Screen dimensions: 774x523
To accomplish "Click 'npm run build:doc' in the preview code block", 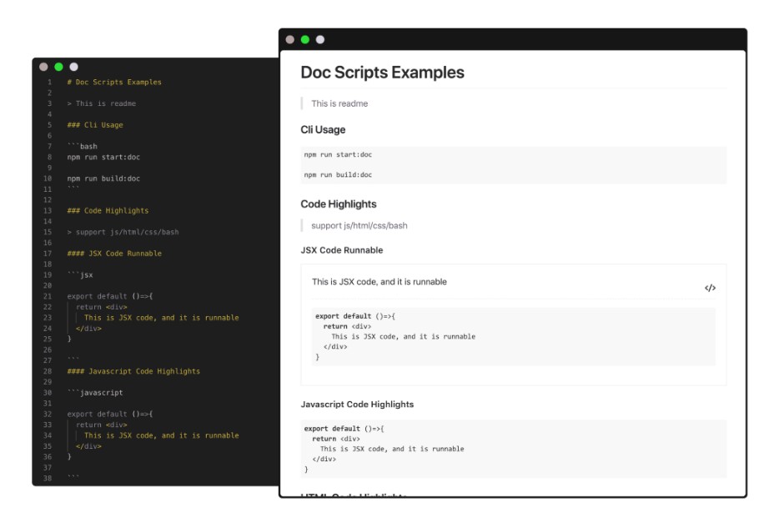I will [338, 175].
